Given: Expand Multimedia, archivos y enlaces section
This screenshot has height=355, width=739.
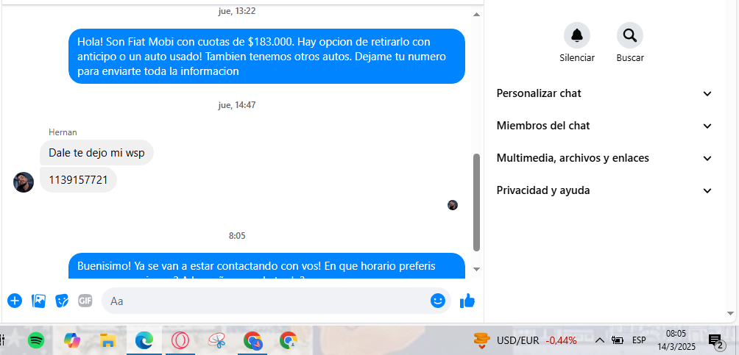Looking at the screenshot, I should click(604, 158).
